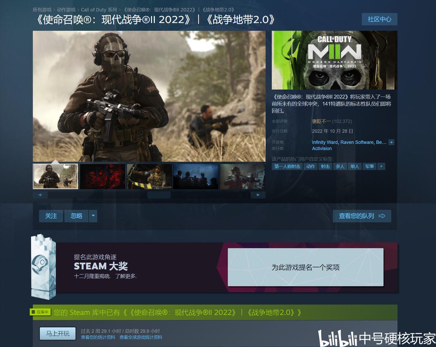The height and width of the screenshot is (347, 436).
Task: Click the right arrow of thumbnail scroller
Action: coord(258,195)
